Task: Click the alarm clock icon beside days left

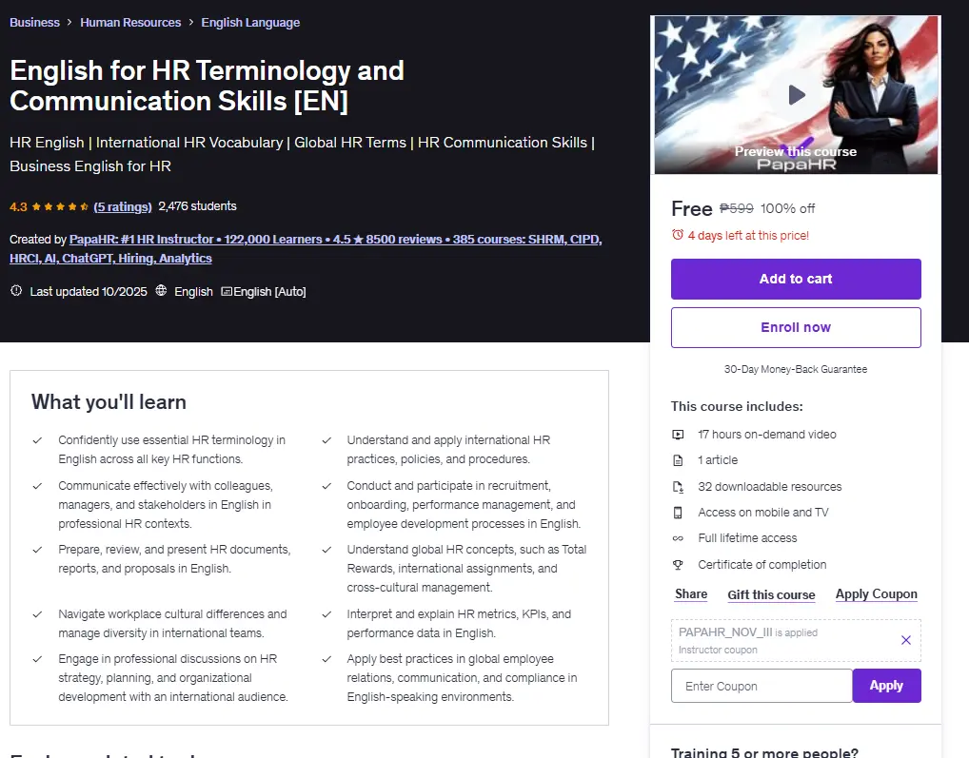Action: click(x=678, y=235)
